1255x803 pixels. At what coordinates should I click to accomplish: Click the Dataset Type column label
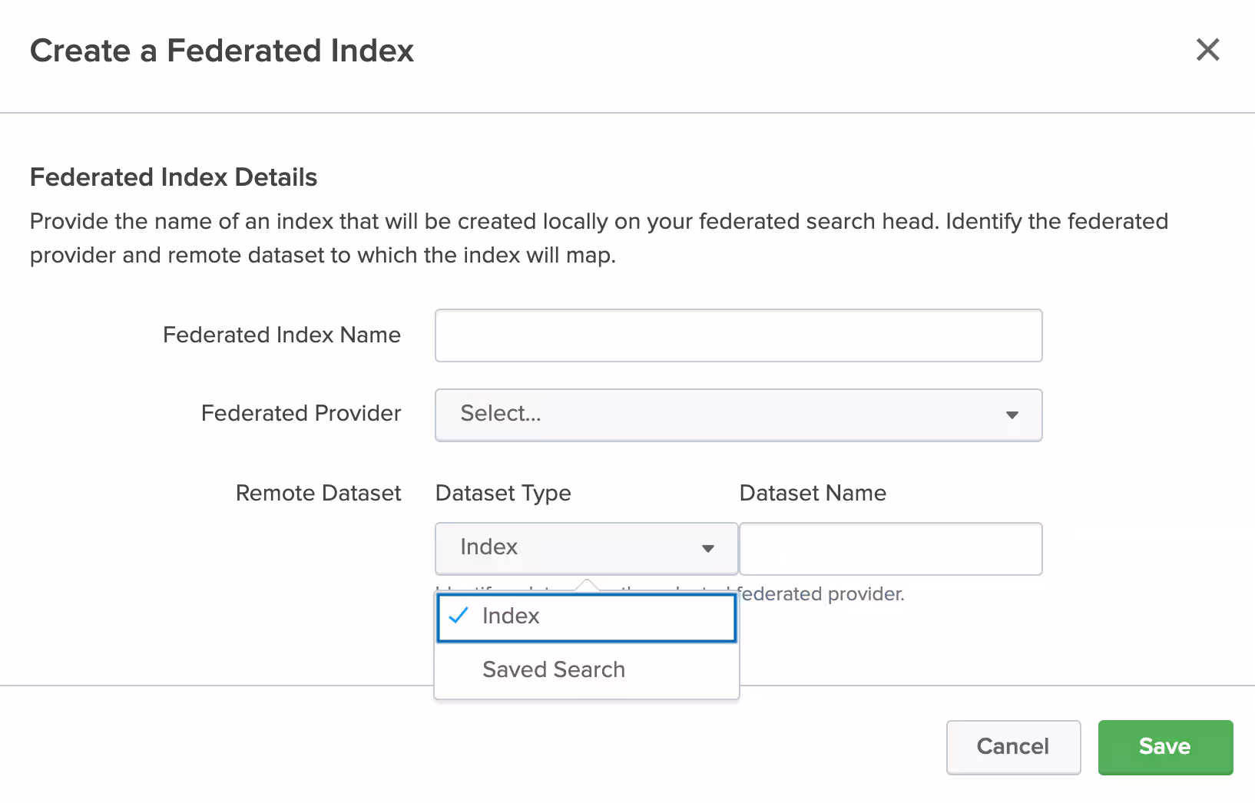[502, 493]
